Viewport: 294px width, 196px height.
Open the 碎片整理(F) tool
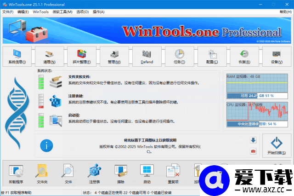(82, 57)
